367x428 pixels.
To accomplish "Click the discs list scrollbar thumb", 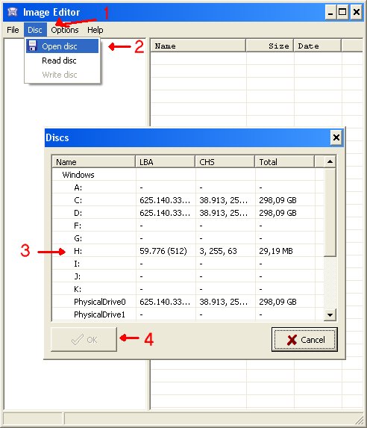I will coord(330,212).
